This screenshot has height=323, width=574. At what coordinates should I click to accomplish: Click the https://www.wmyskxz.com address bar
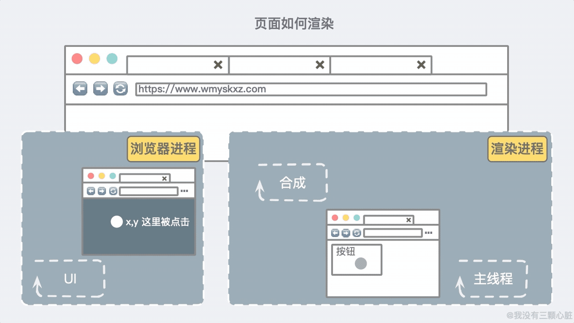point(311,89)
